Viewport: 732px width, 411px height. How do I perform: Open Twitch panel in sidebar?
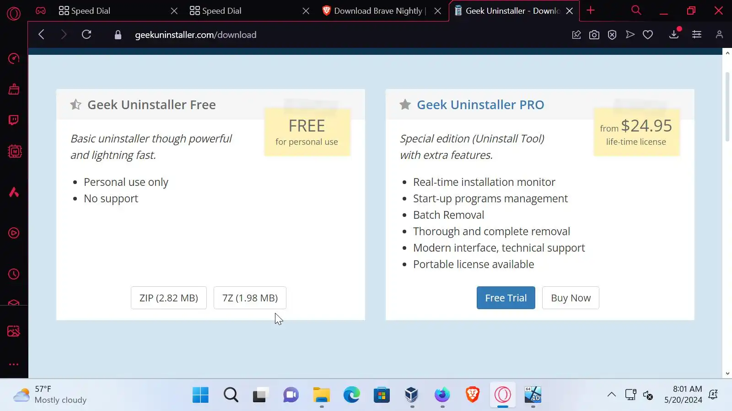[14, 120]
